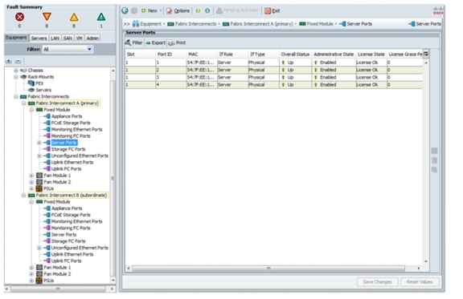Screen dimensions: 463x299
Task: Select Fabric Interconnect B (subordinate)
Action: (x=72, y=195)
